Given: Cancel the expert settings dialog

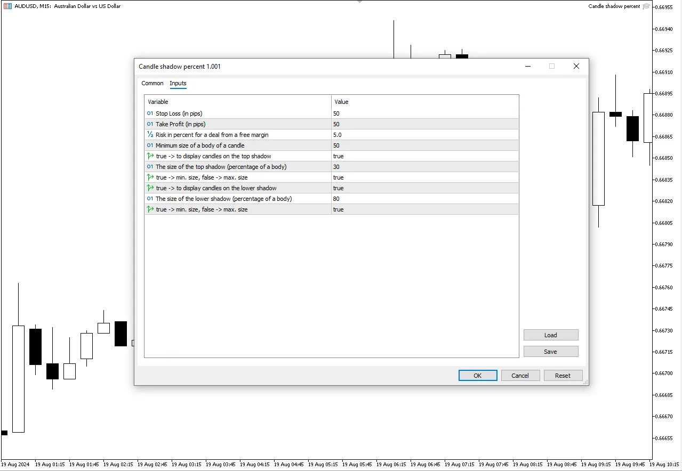Looking at the screenshot, I should coord(520,376).
